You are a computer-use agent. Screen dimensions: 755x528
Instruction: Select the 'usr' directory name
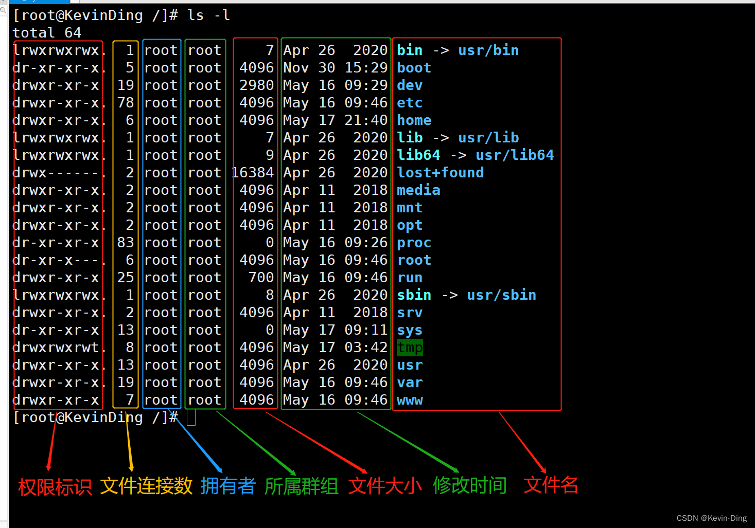[410, 365]
